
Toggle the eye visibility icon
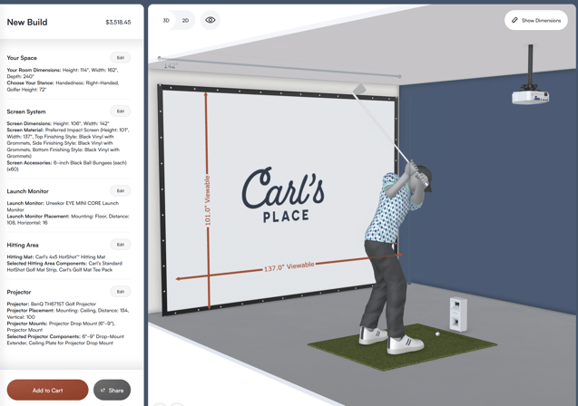pyautogui.click(x=211, y=20)
